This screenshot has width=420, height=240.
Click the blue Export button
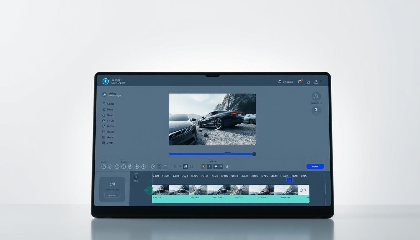pyautogui.click(x=315, y=167)
